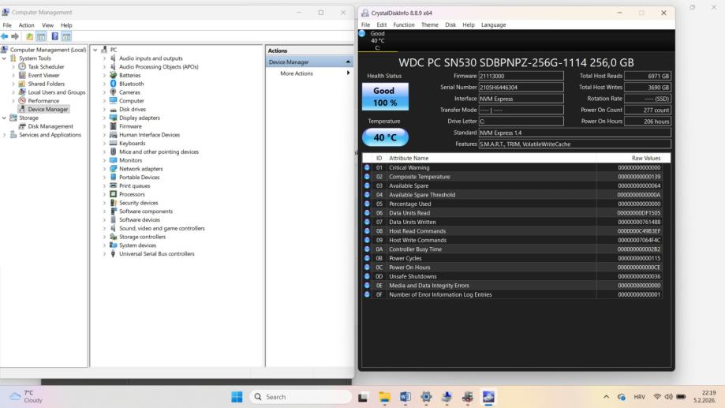Screen dimensions: 725x408
Task: Expand the Storage controllers category
Action: click(x=104, y=237)
